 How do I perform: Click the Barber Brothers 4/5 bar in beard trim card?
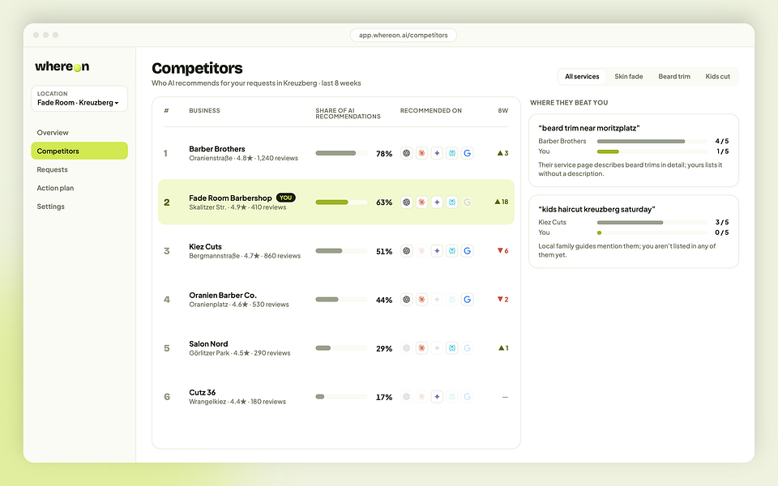point(652,141)
